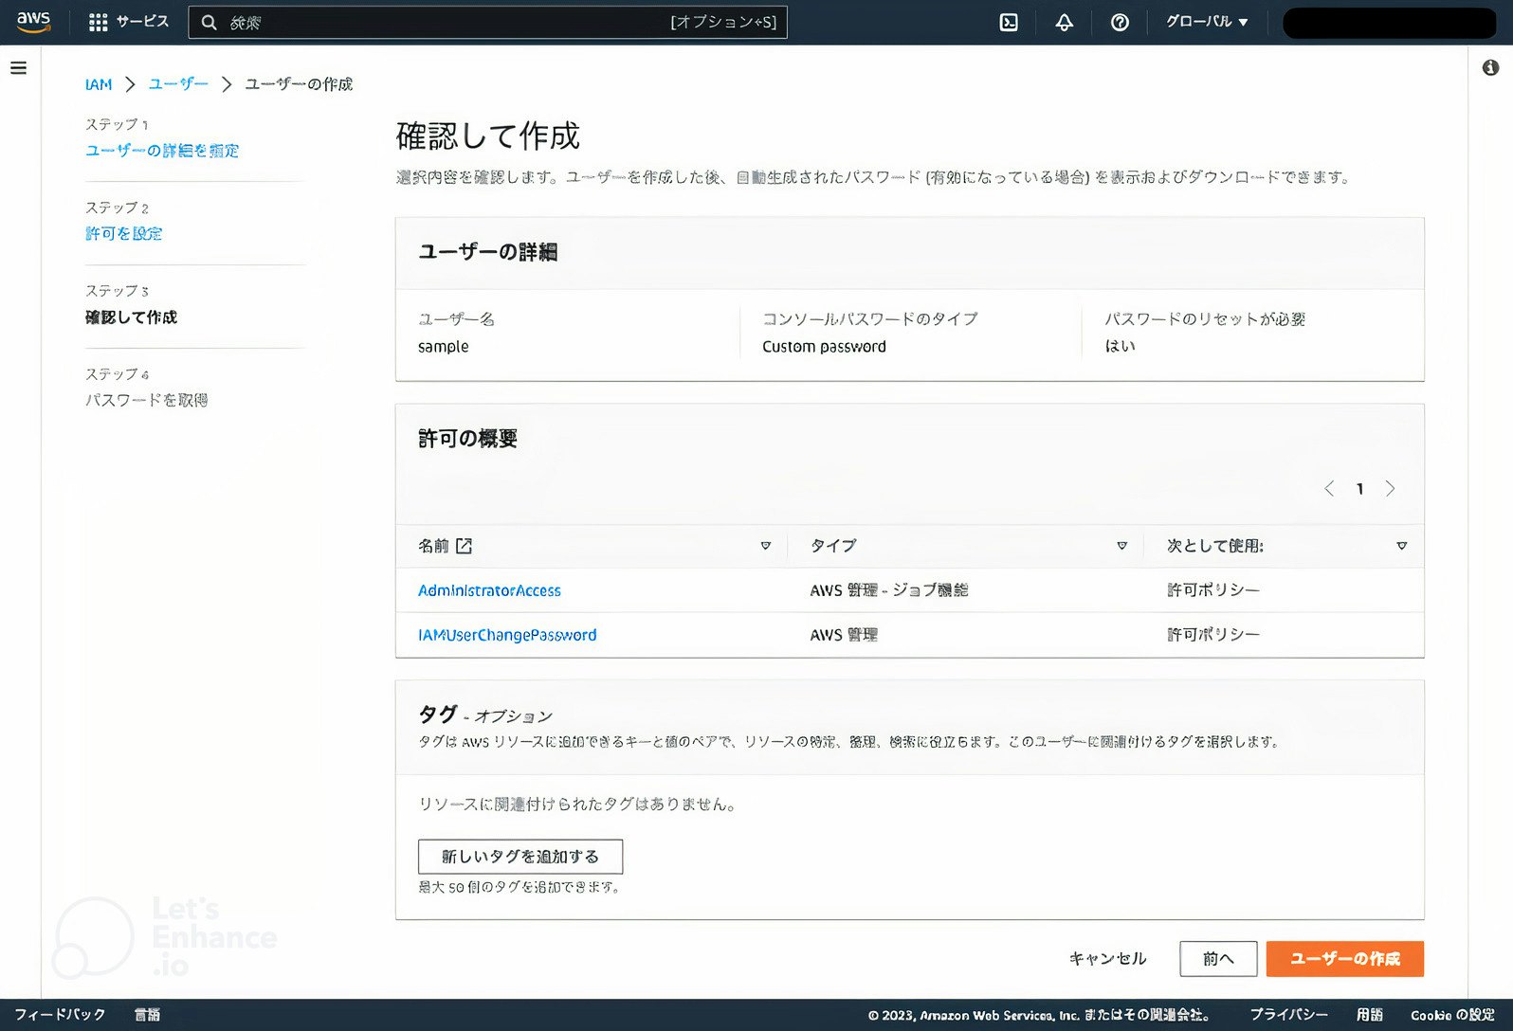Open IAM breadcrumb link
This screenshot has width=1513, height=1031.
pyautogui.click(x=99, y=84)
